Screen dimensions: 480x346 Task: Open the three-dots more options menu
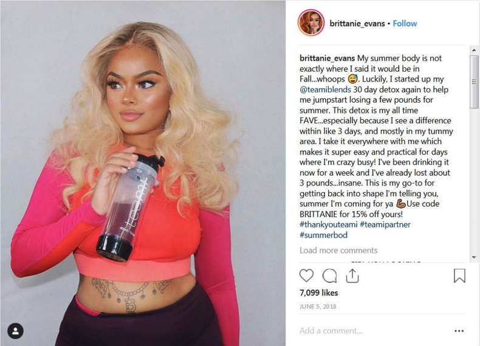[x=459, y=331]
